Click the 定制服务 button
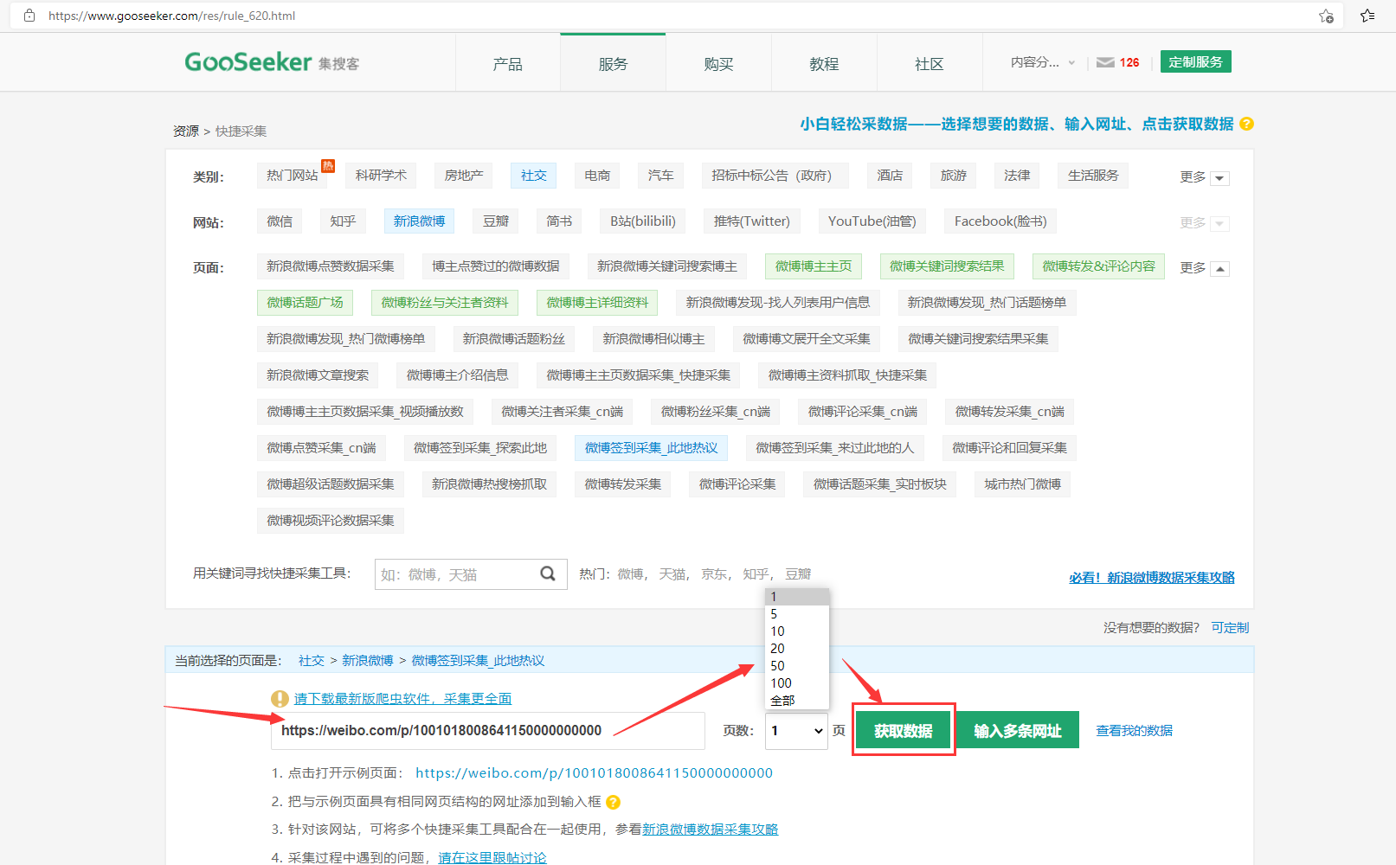This screenshot has height=865, width=1396. (1195, 61)
